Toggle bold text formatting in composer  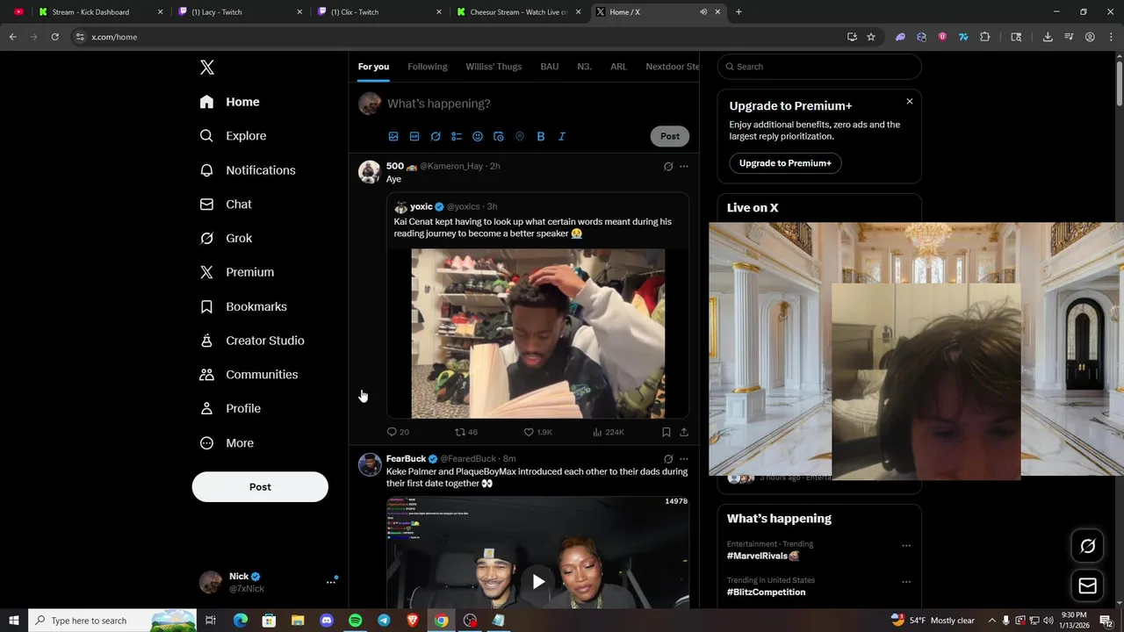[541, 136]
